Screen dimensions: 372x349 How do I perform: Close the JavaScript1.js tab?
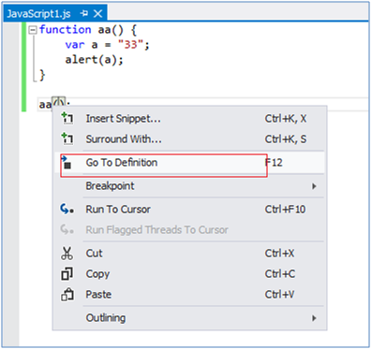[98, 13]
